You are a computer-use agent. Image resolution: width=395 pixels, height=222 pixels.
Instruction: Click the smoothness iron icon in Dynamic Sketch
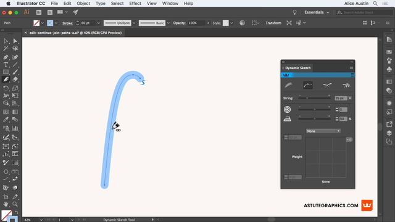coord(287,119)
